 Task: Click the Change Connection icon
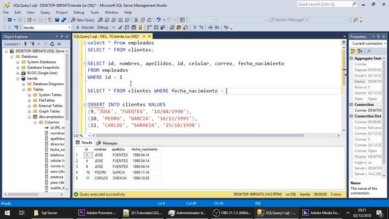pos(16,27)
